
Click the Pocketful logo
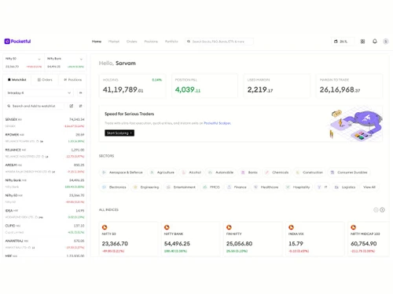click(x=17, y=42)
